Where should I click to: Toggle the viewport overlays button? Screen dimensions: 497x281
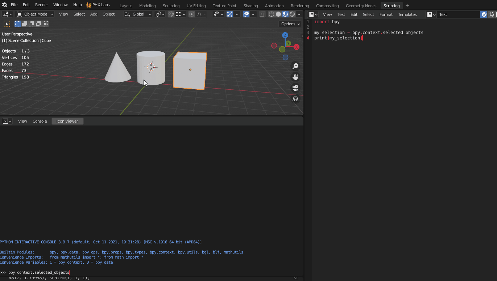click(246, 14)
